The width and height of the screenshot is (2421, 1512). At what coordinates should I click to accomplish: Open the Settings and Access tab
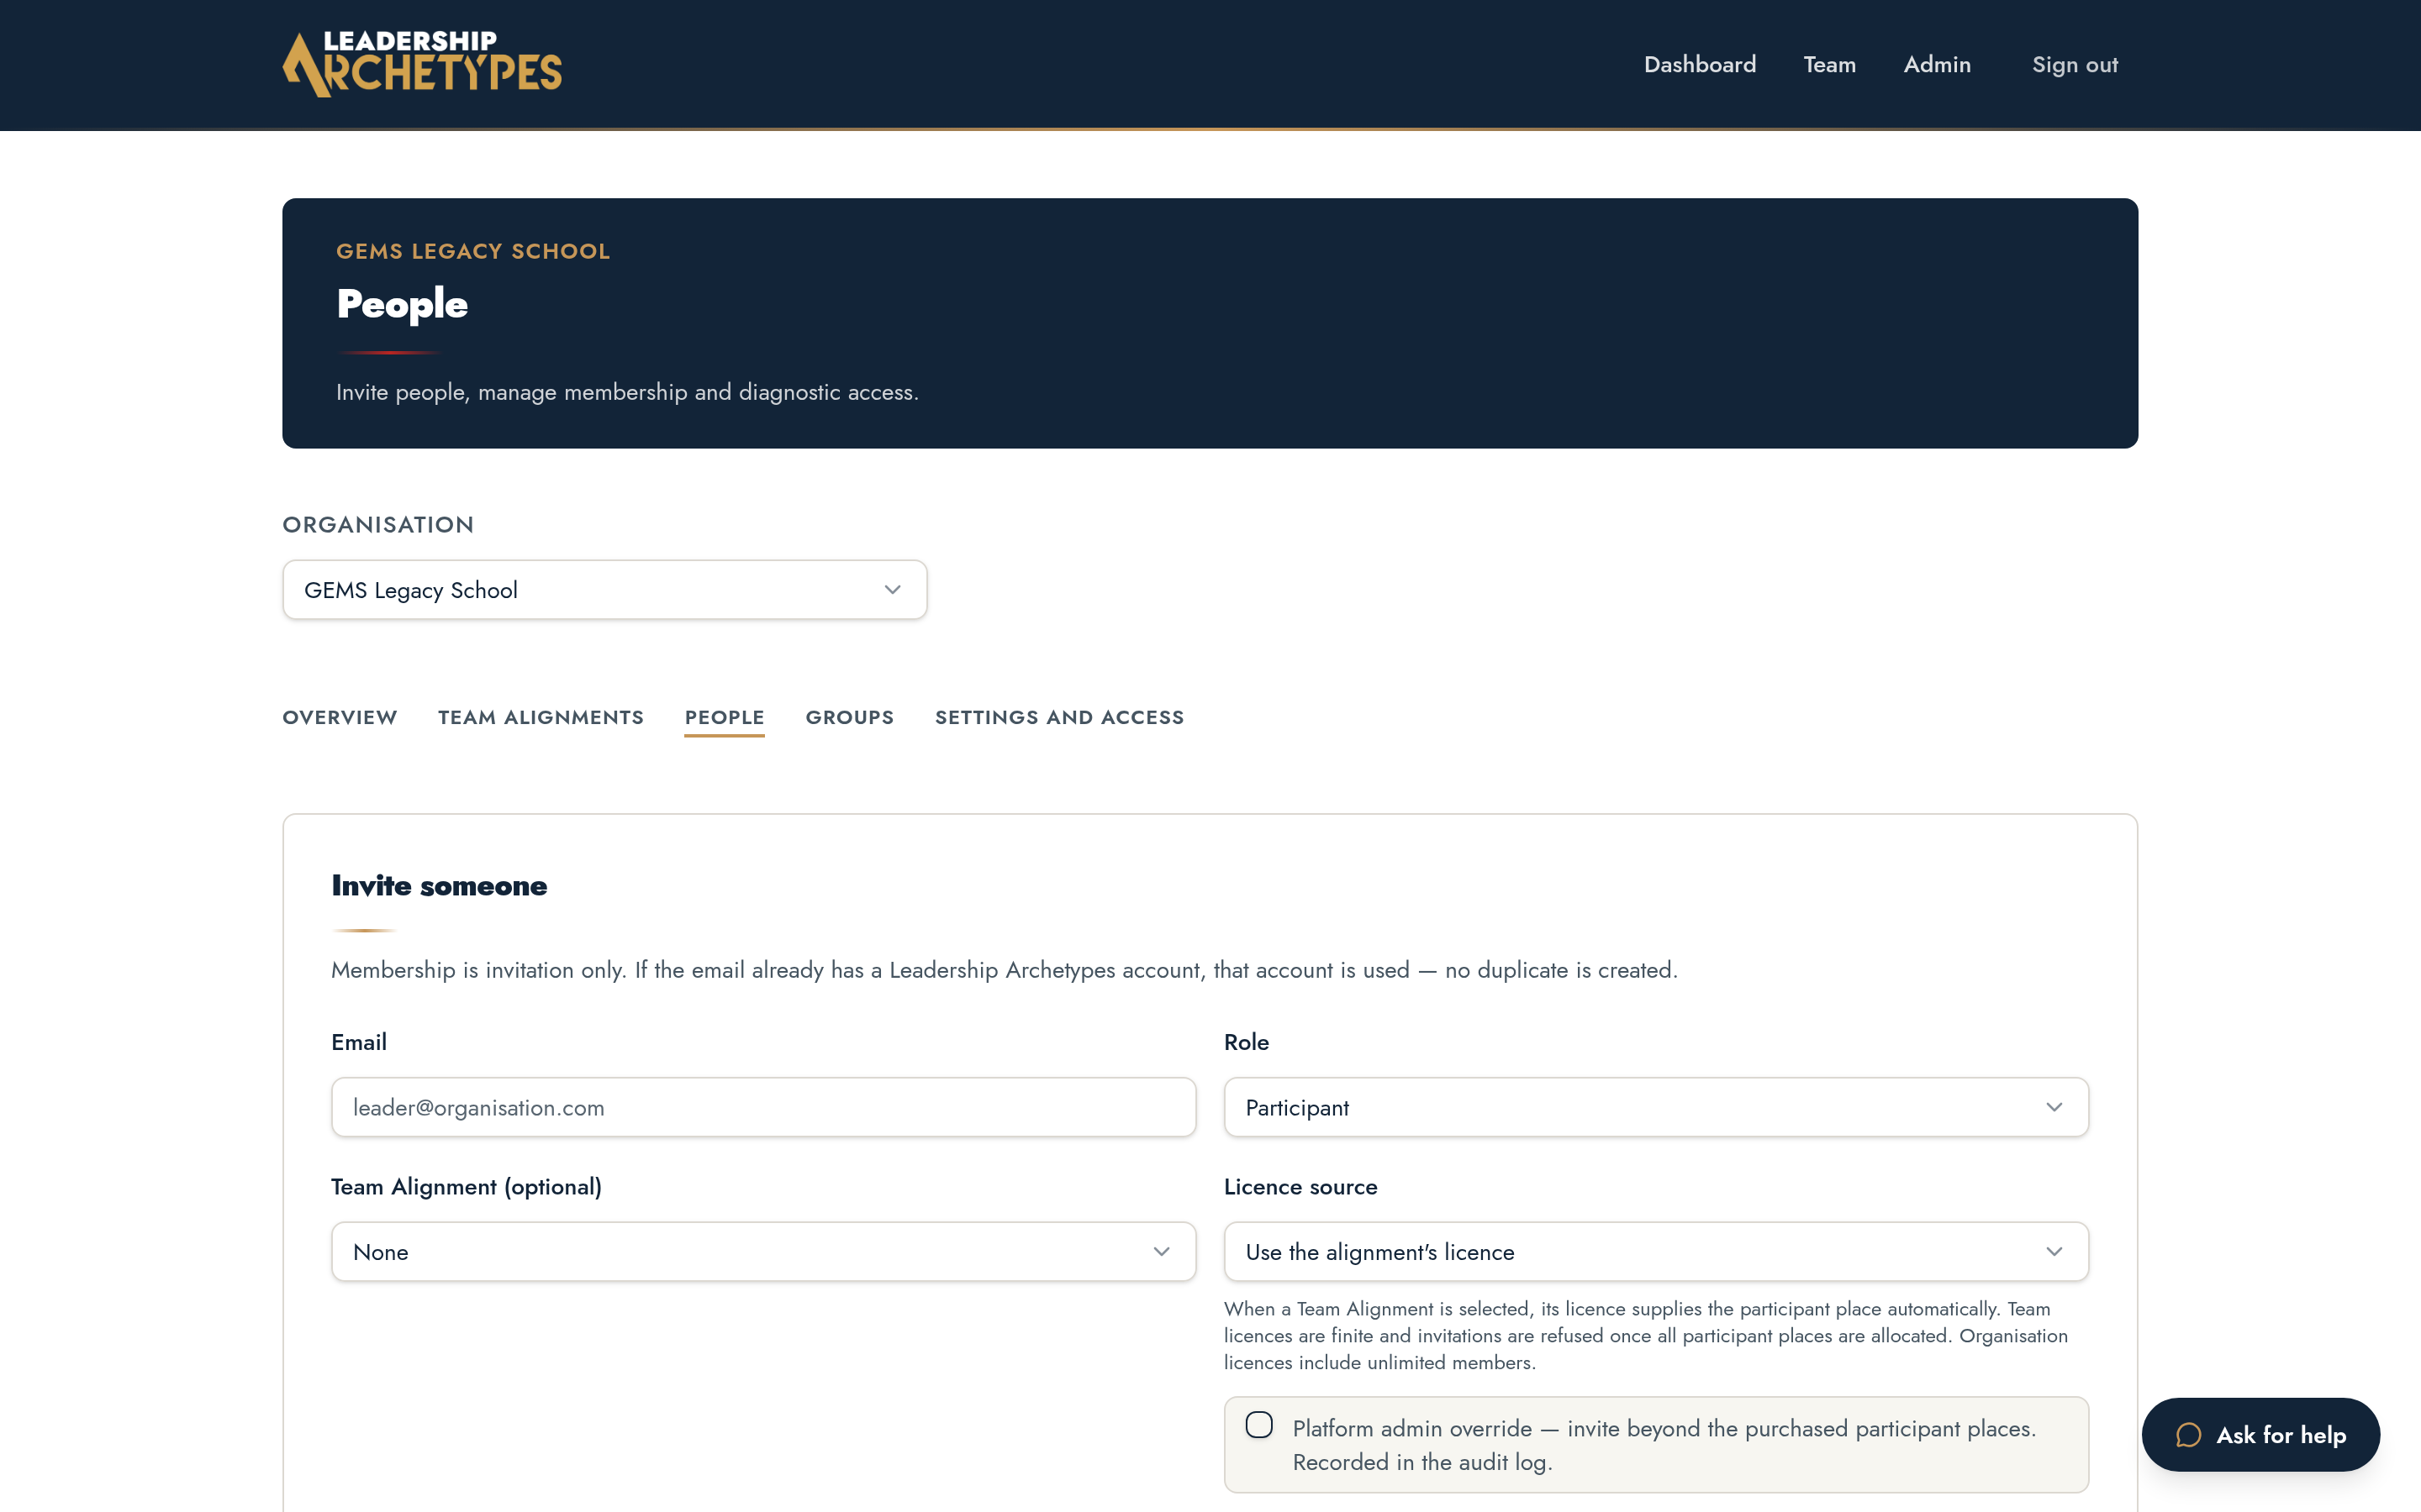click(1059, 717)
